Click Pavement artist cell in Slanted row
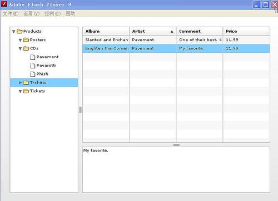This screenshot has height=201, width=278. point(153,40)
